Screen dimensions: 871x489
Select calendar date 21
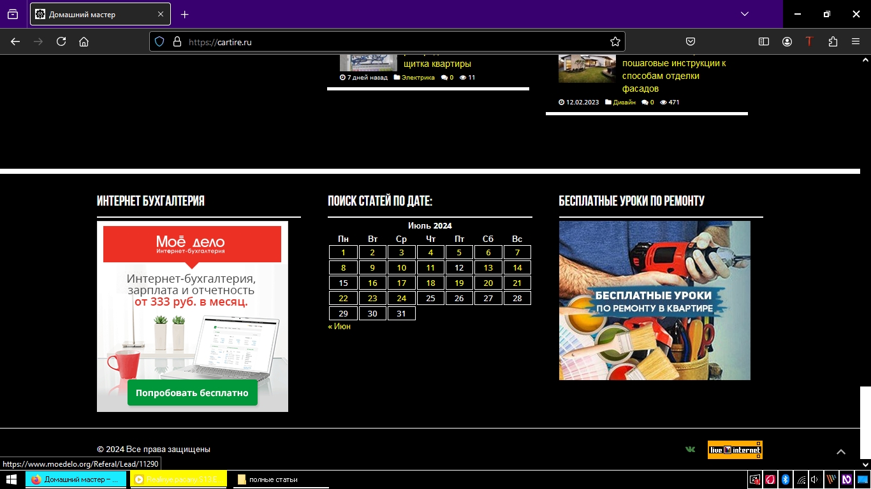[x=517, y=283]
